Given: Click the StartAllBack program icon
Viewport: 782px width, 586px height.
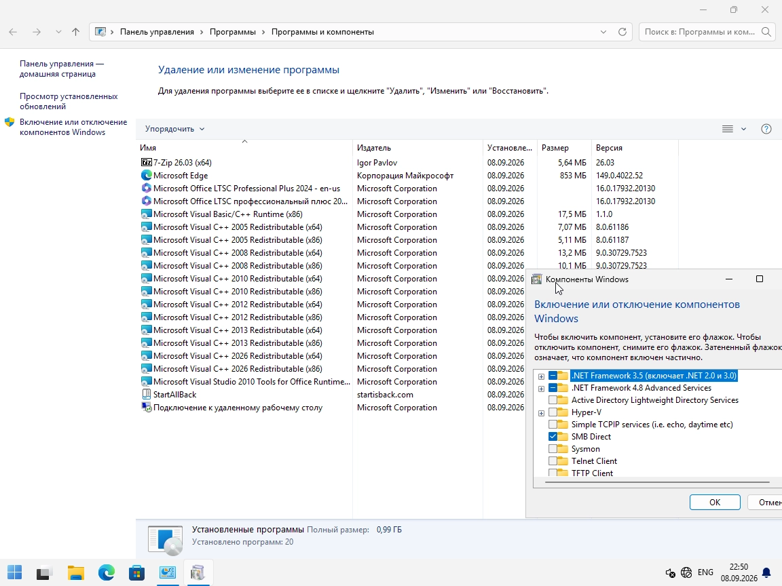Looking at the screenshot, I should tap(146, 394).
